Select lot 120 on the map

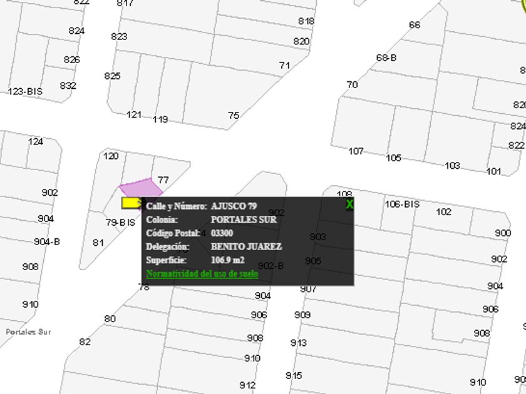[x=111, y=156]
